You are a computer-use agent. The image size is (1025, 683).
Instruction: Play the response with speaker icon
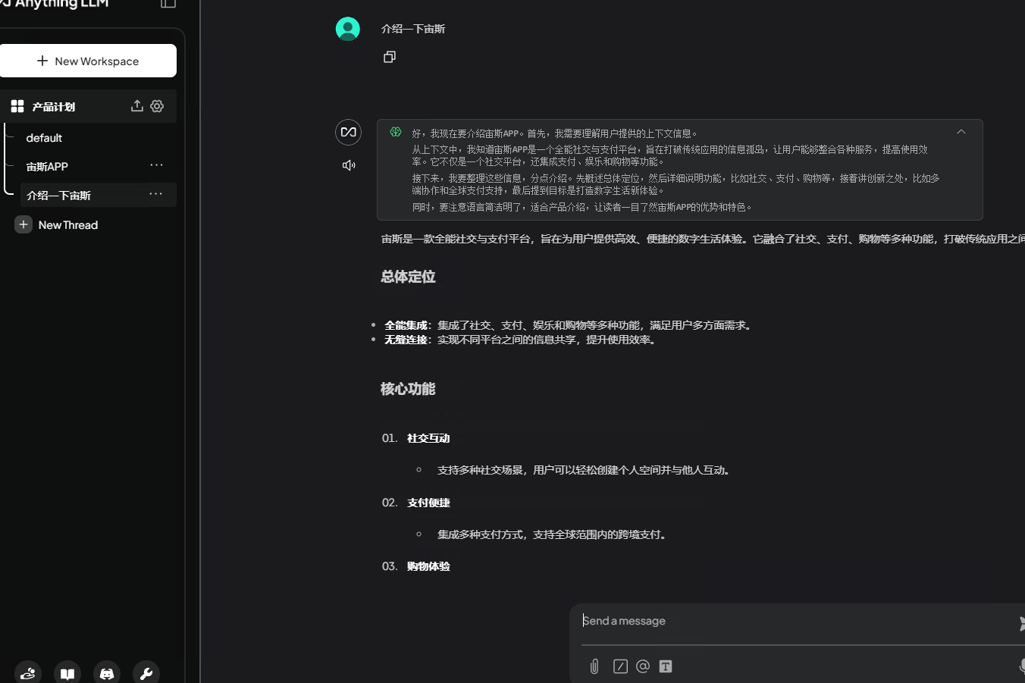pos(349,165)
